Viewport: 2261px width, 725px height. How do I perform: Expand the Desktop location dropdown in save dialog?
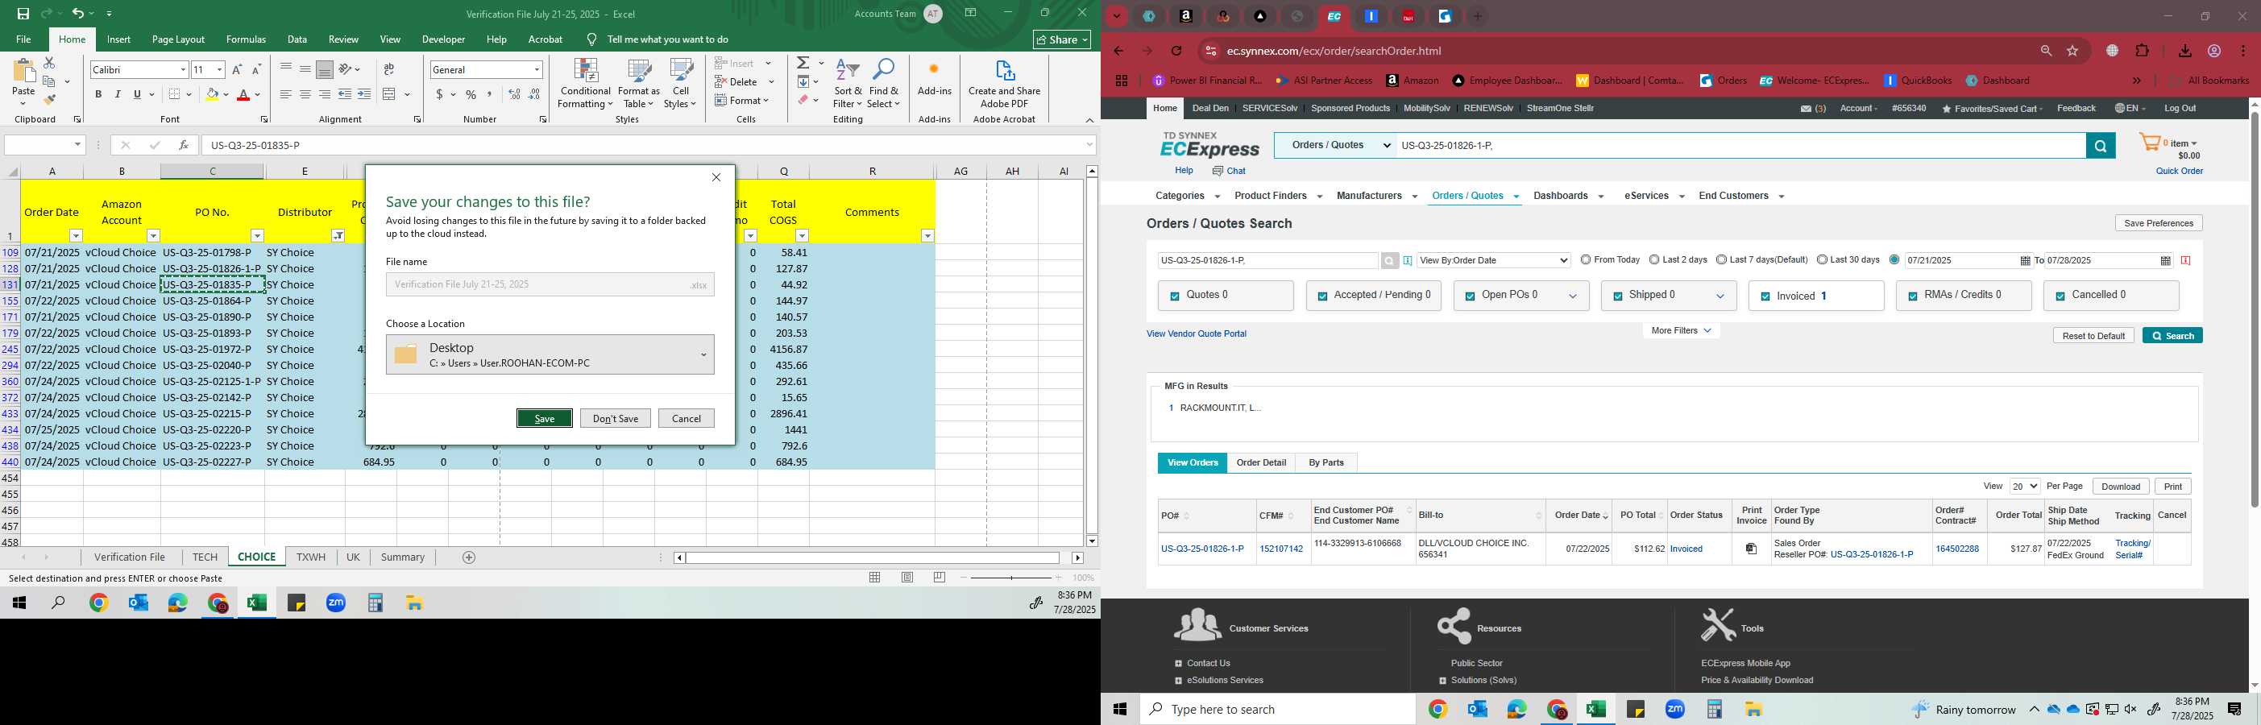pos(703,354)
